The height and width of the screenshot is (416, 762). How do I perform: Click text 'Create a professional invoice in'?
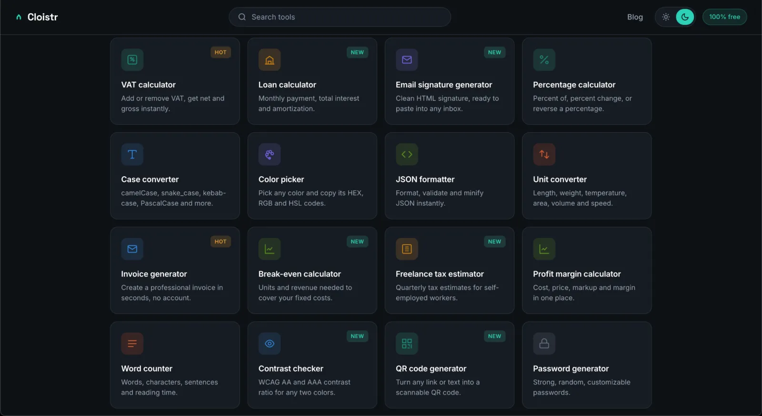coord(172,288)
